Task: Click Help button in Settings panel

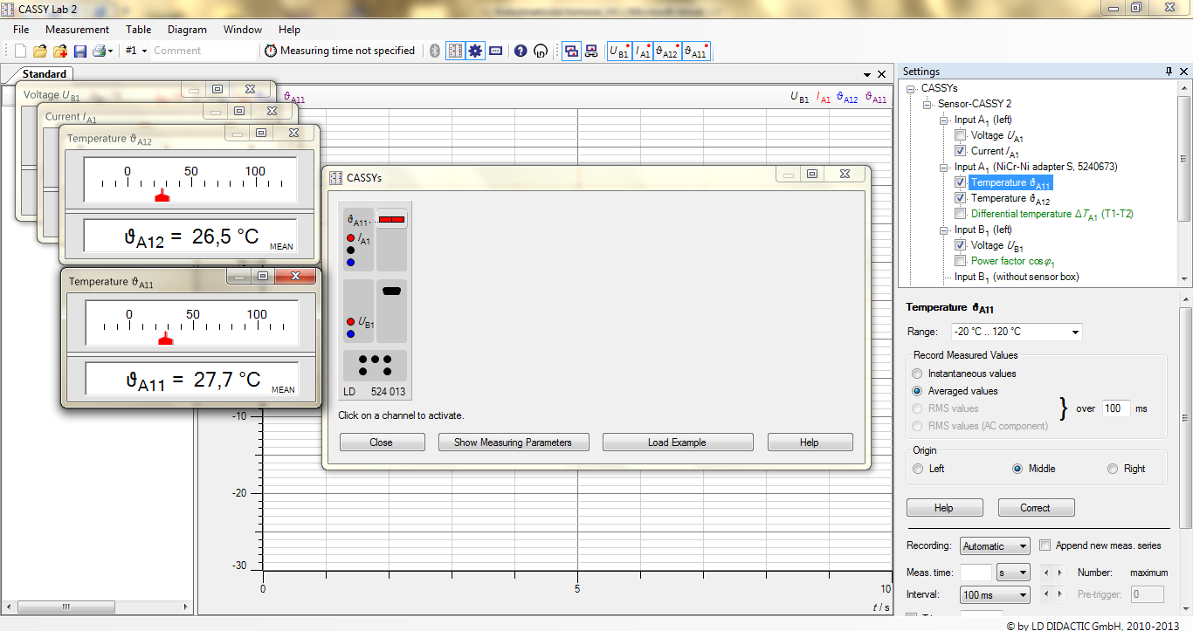Action: [x=944, y=508]
